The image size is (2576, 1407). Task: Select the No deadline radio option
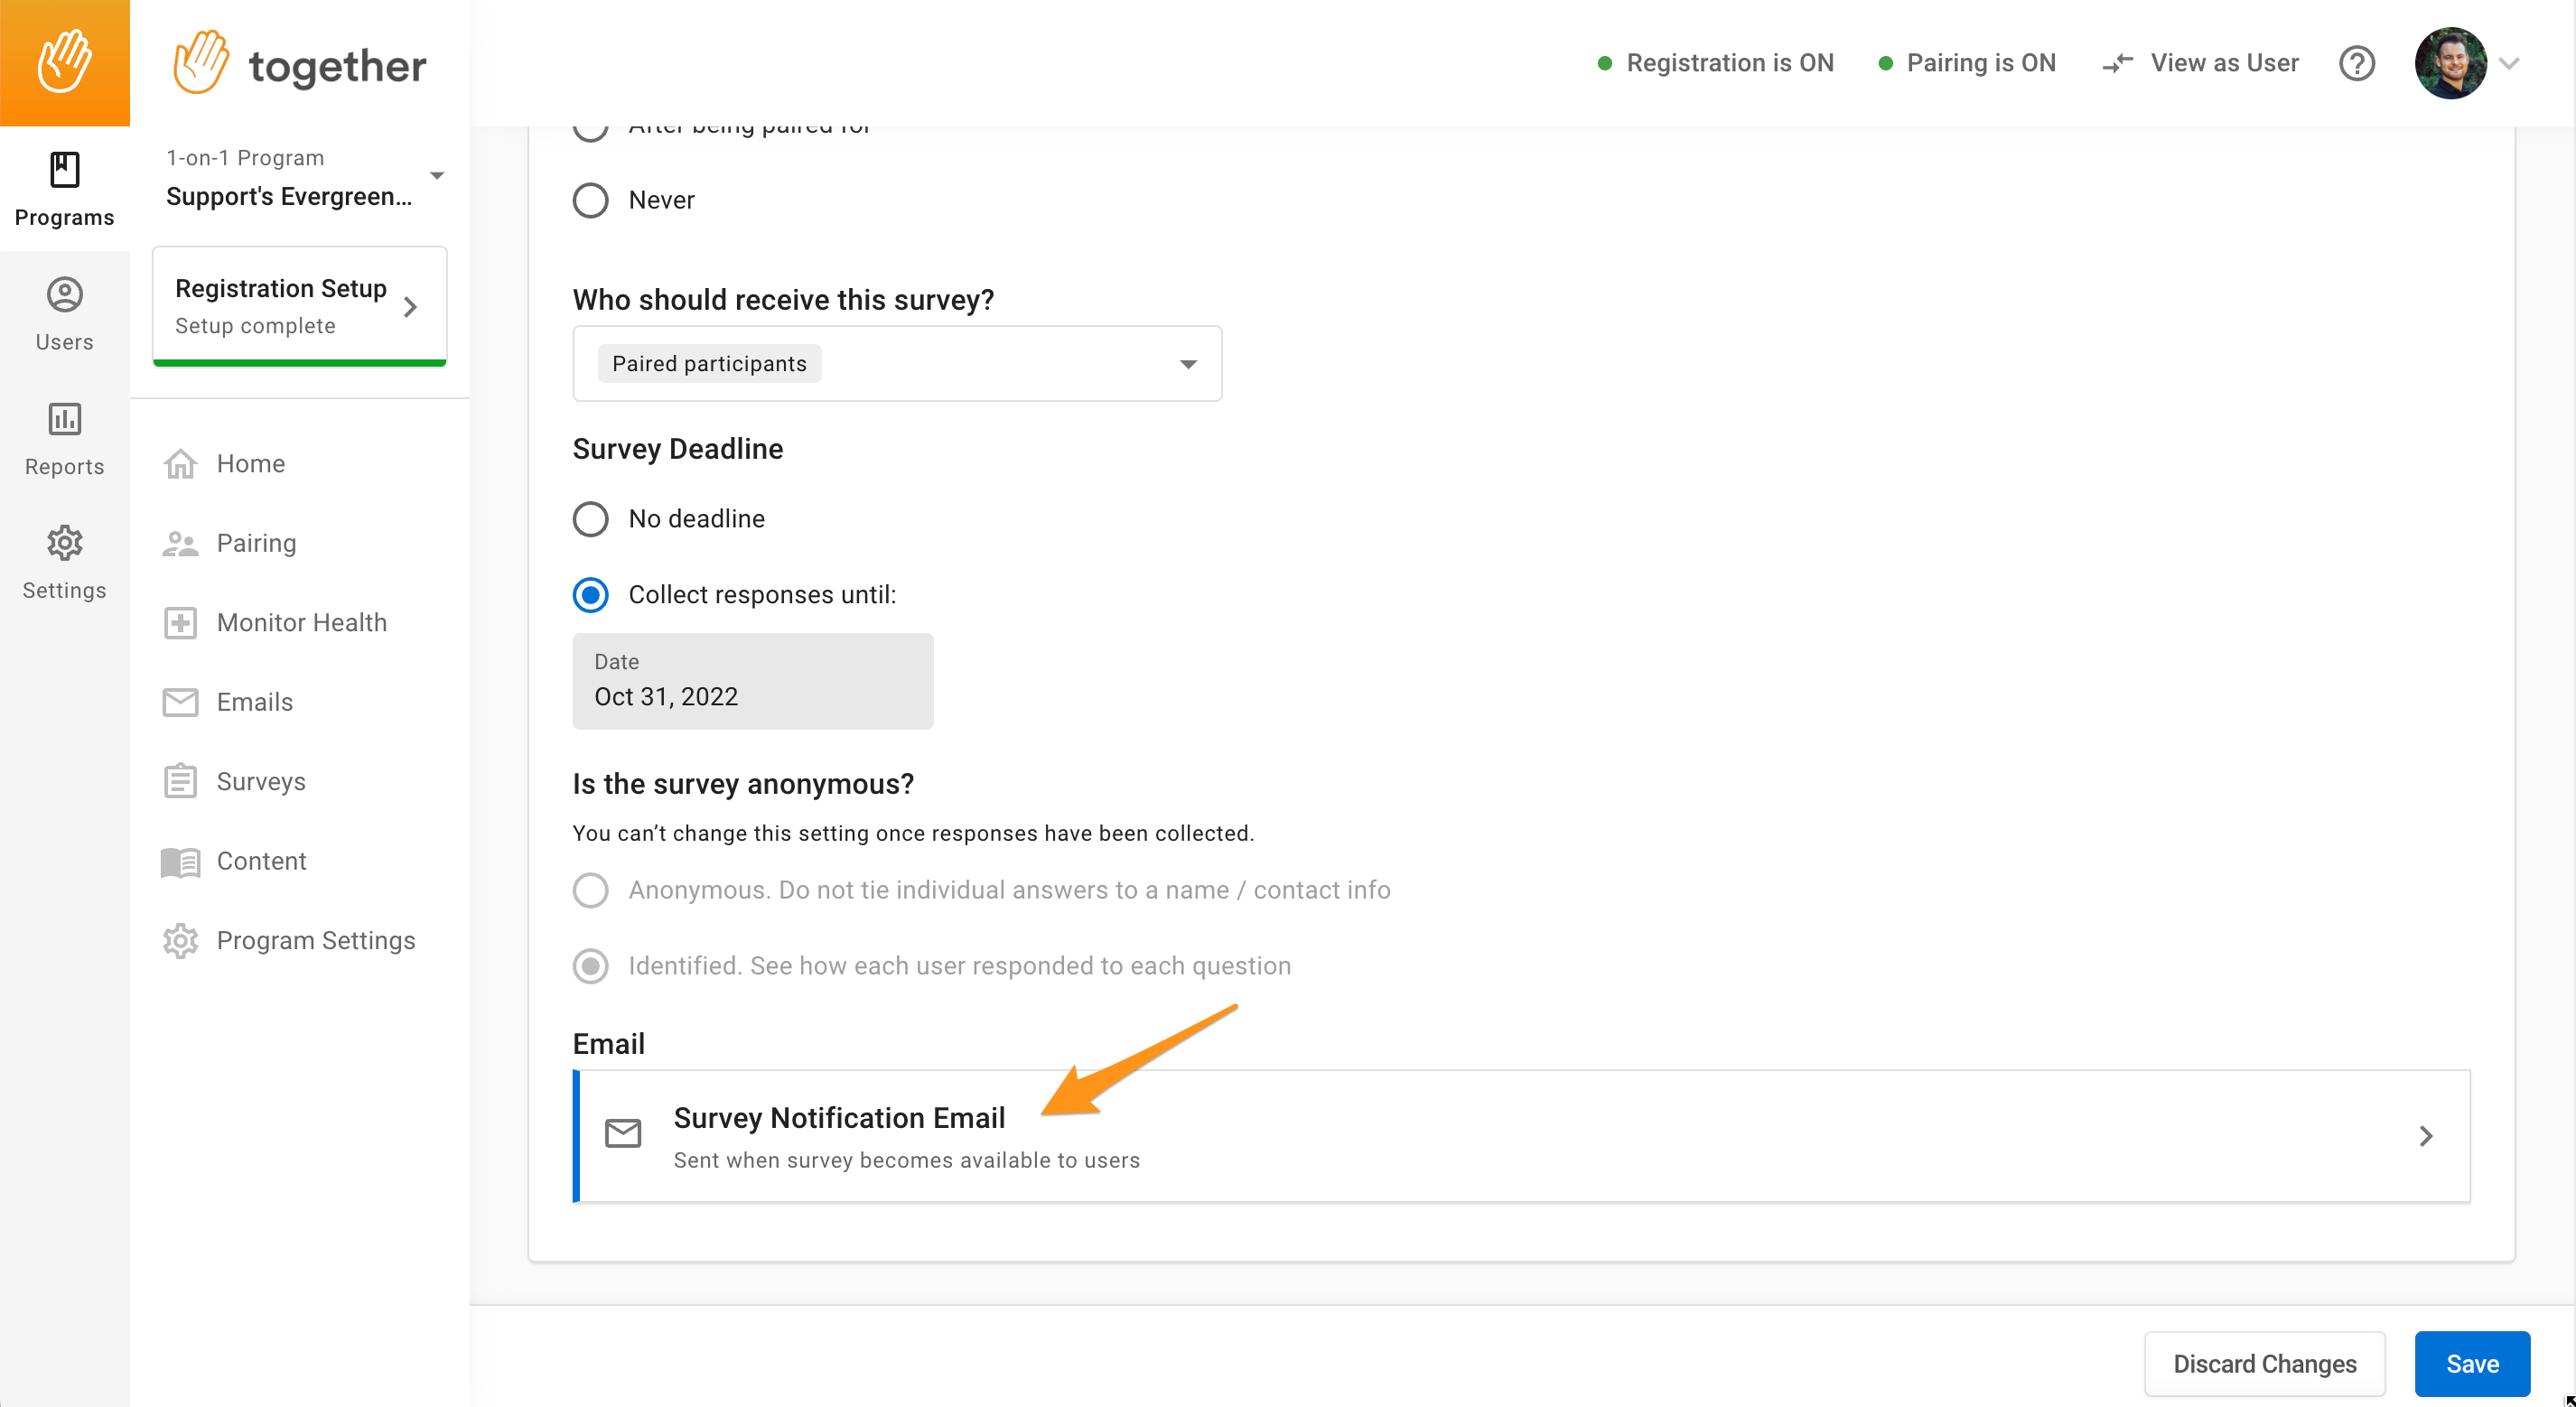(590, 519)
